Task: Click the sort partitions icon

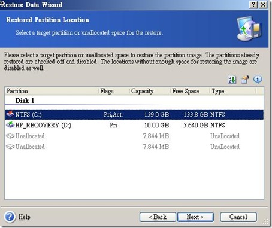Action: pos(232,80)
